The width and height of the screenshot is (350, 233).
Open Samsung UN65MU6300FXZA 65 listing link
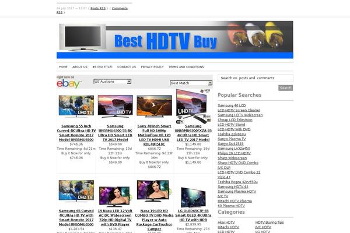coord(193,133)
